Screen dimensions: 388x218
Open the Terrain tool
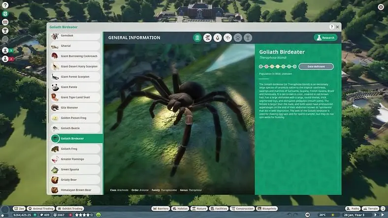click(370, 209)
